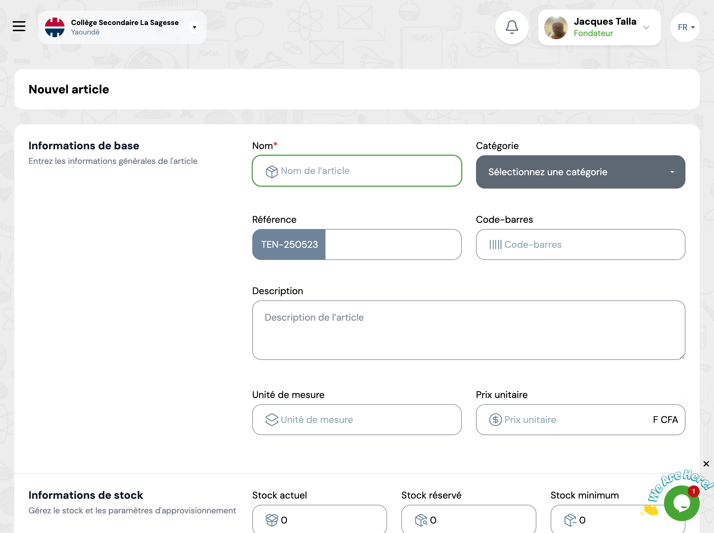This screenshot has height=533, width=714.
Task: Expand the Jacques Talla user menu chevron
Action: 646,27
